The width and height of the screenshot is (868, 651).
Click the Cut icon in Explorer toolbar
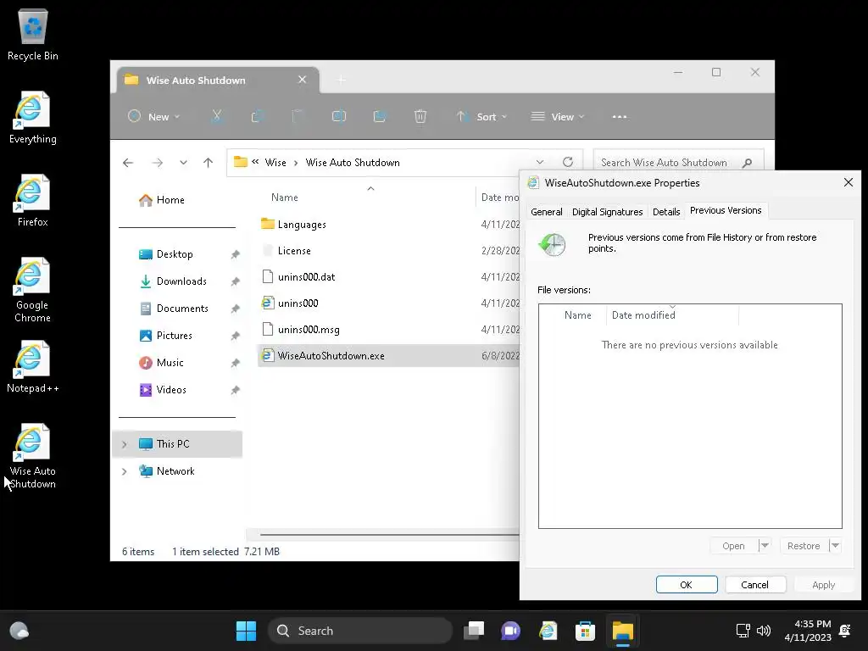click(x=217, y=116)
